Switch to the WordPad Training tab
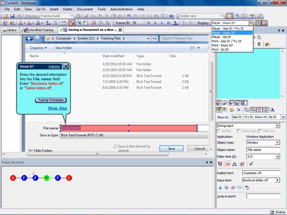The height and width of the screenshot is (215, 287). tap(39, 30)
